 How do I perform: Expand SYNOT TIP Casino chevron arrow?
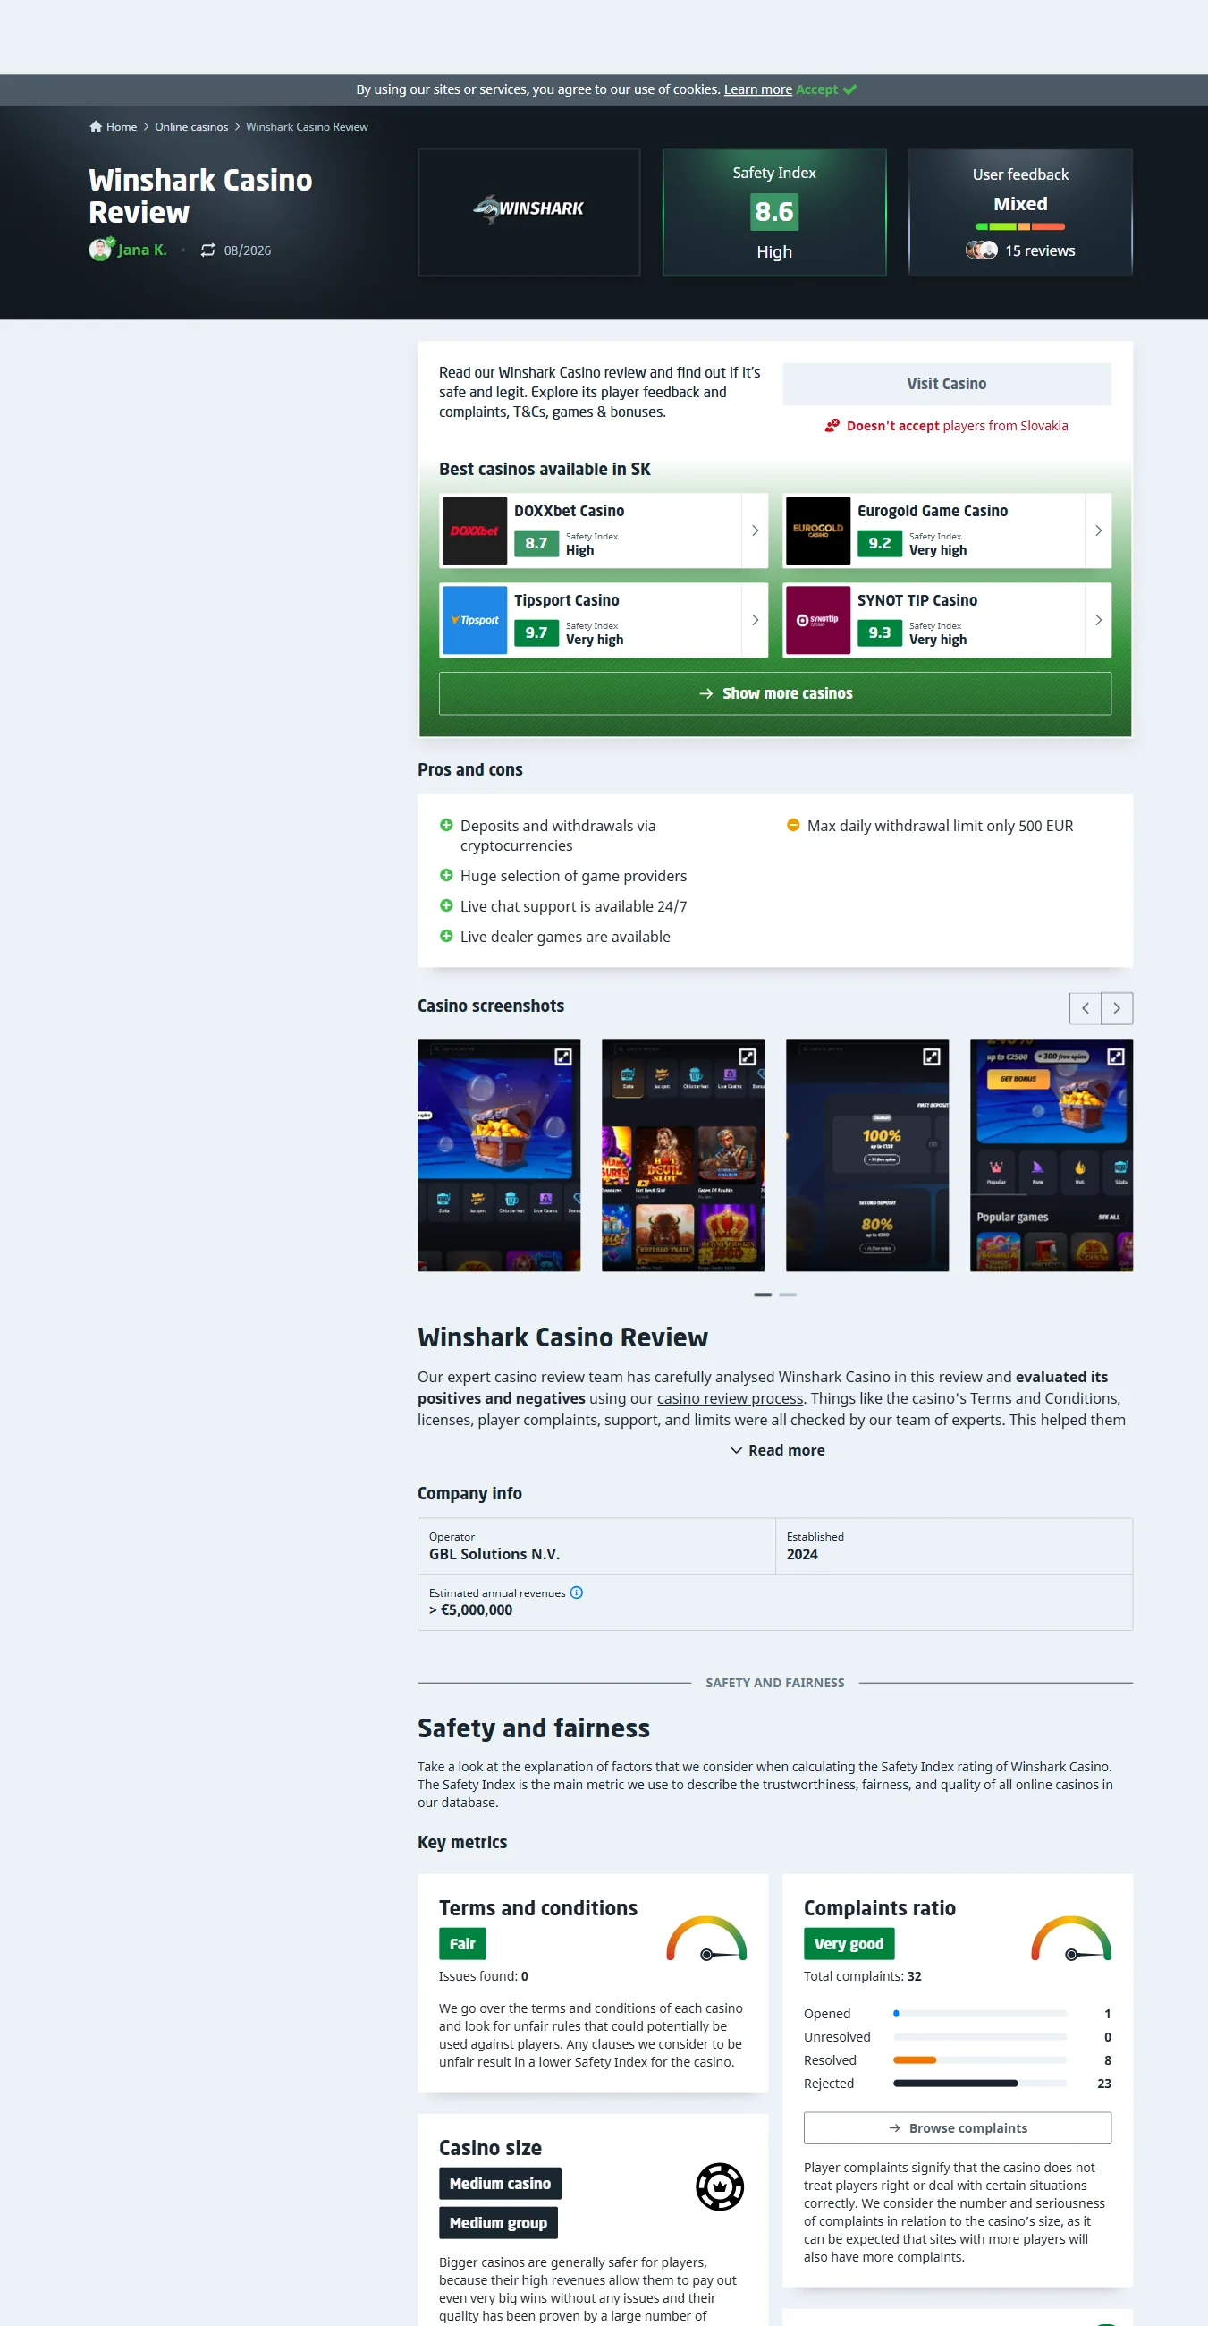(x=1098, y=620)
